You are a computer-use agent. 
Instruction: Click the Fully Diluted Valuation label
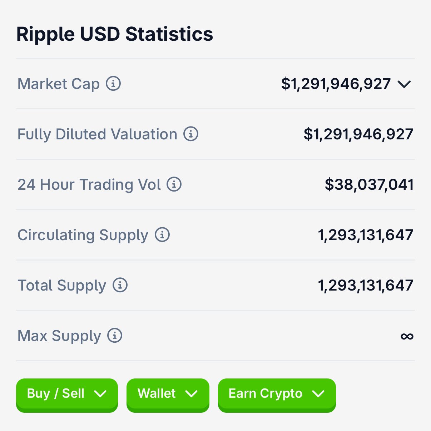coord(97,134)
